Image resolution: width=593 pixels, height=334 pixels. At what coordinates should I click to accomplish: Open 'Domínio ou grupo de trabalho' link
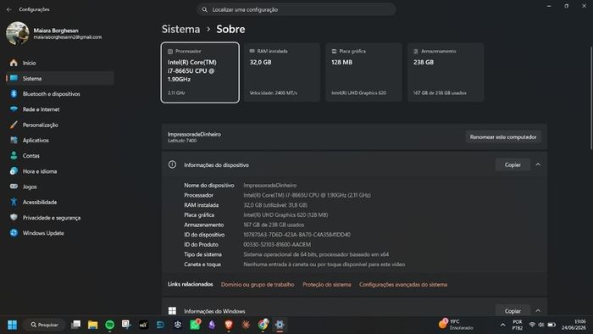coord(258,285)
